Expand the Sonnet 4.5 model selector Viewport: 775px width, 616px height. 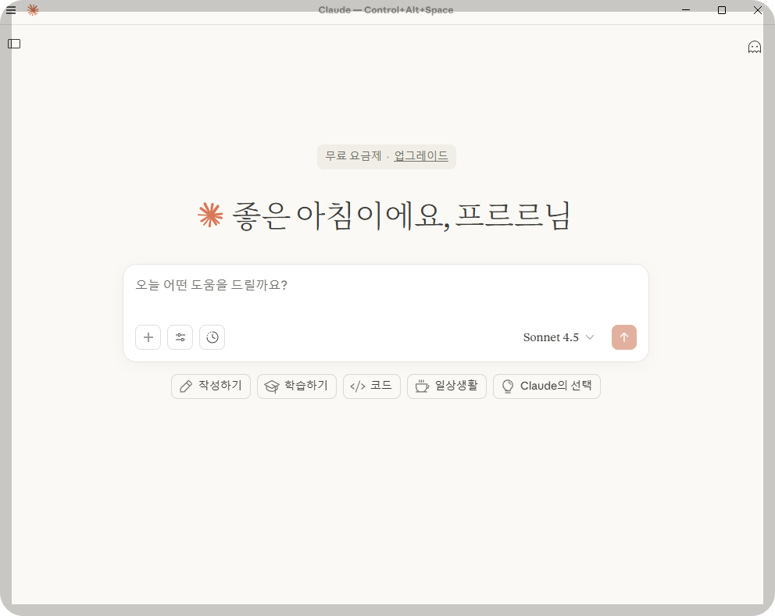[x=559, y=337]
